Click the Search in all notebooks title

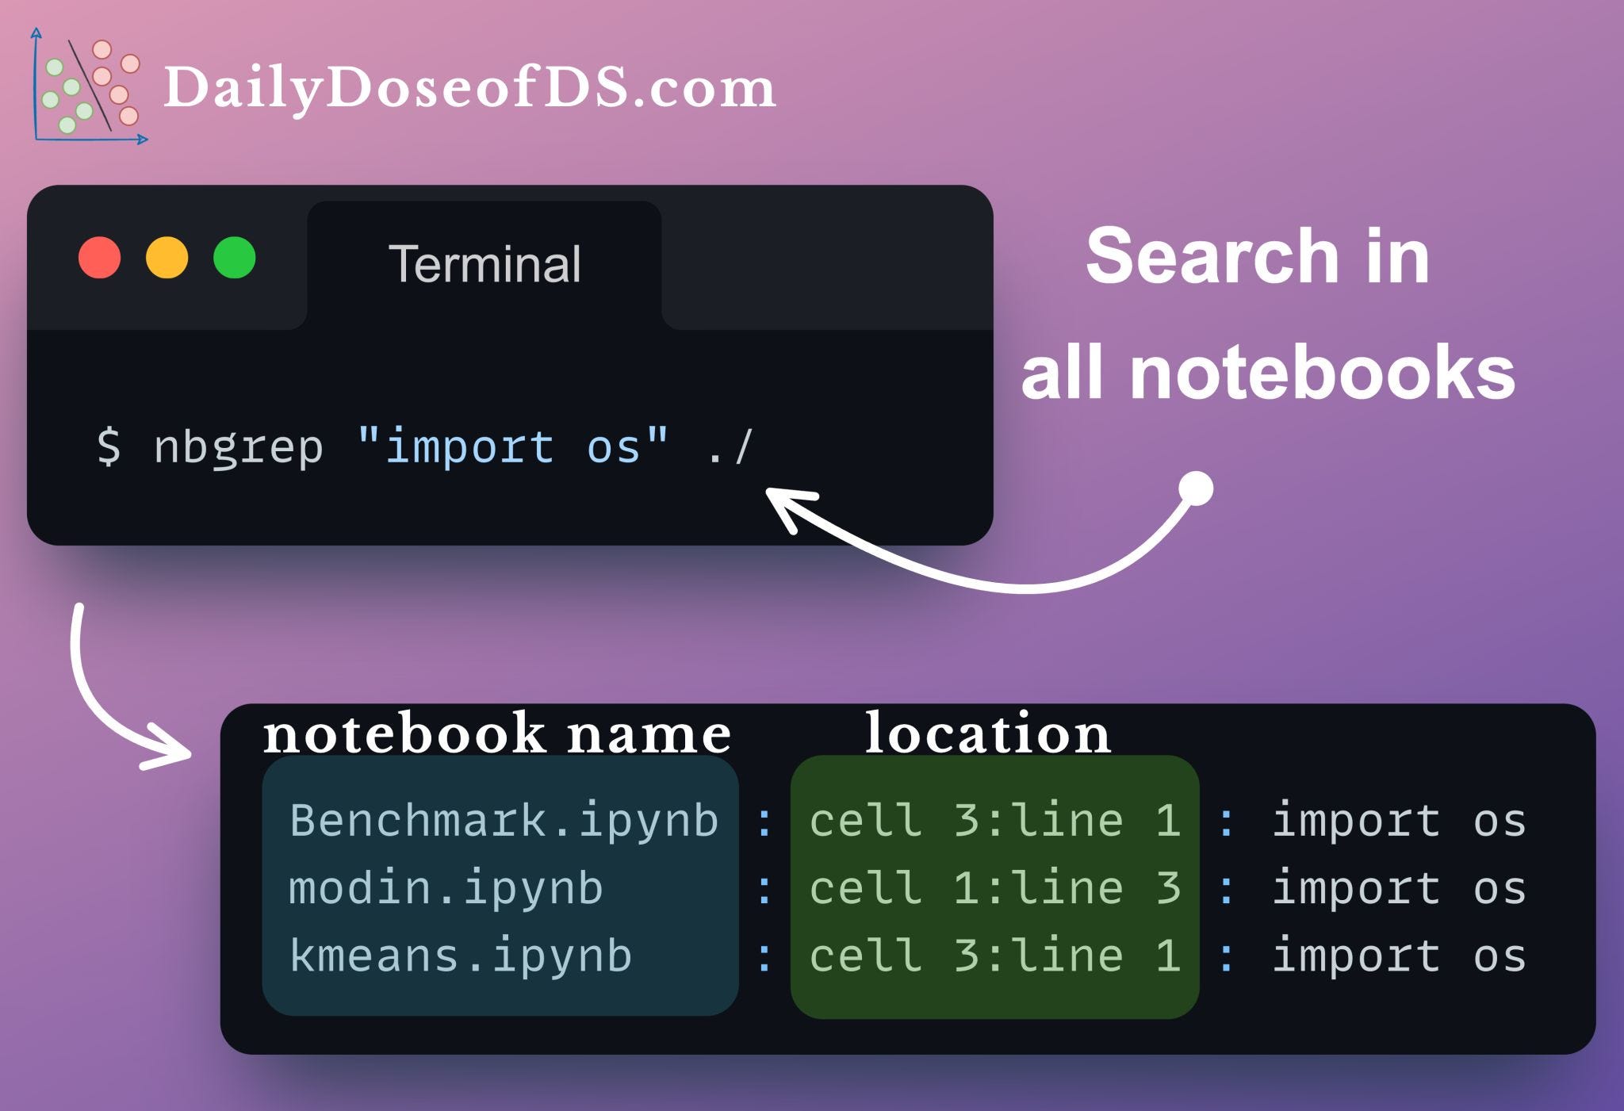1267,313
